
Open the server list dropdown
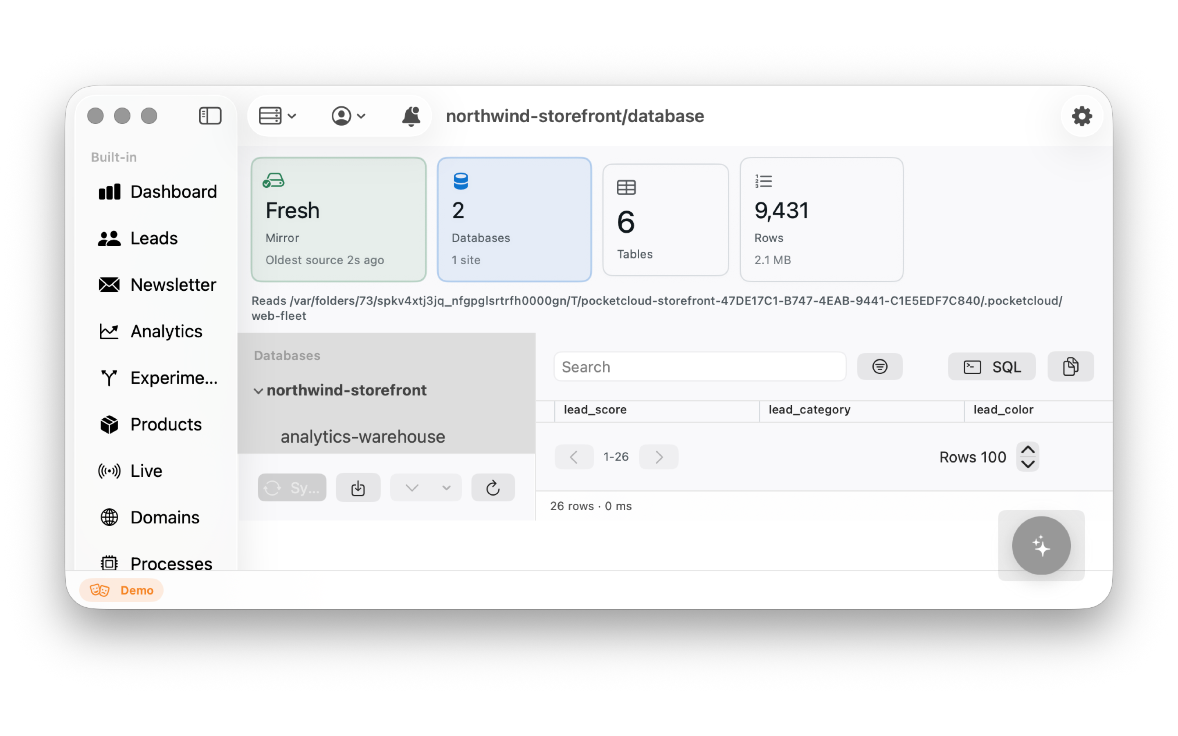point(277,116)
